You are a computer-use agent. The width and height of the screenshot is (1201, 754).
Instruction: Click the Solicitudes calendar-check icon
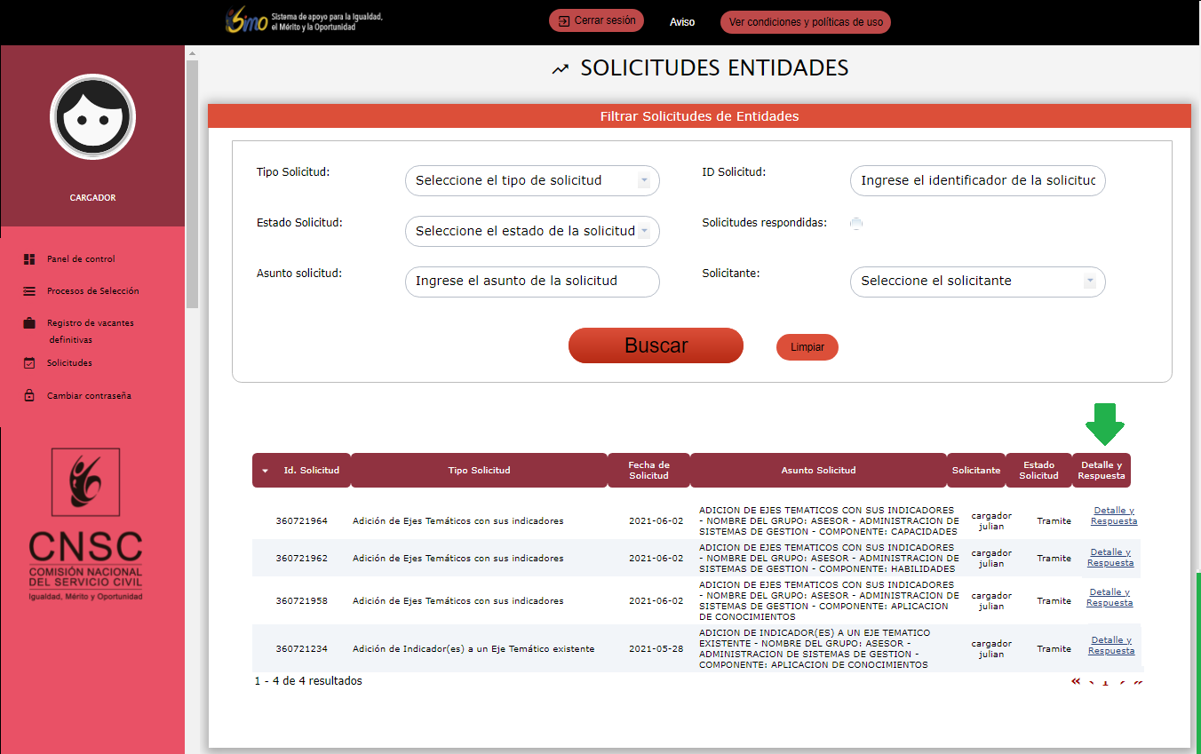point(29,363)
